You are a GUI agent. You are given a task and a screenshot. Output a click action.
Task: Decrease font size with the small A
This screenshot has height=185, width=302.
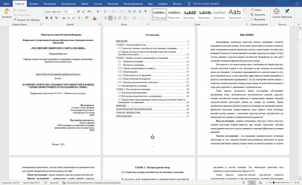(x=83, y=11)
